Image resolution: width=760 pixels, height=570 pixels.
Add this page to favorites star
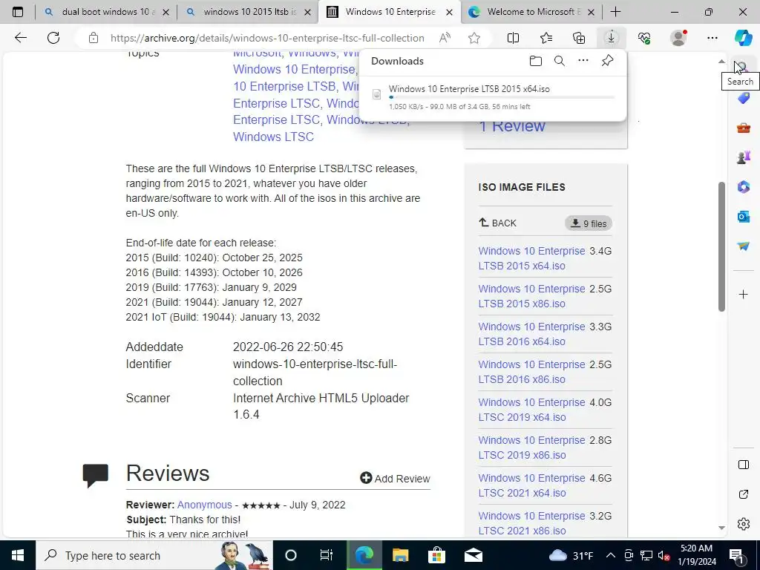pos(474,38)
